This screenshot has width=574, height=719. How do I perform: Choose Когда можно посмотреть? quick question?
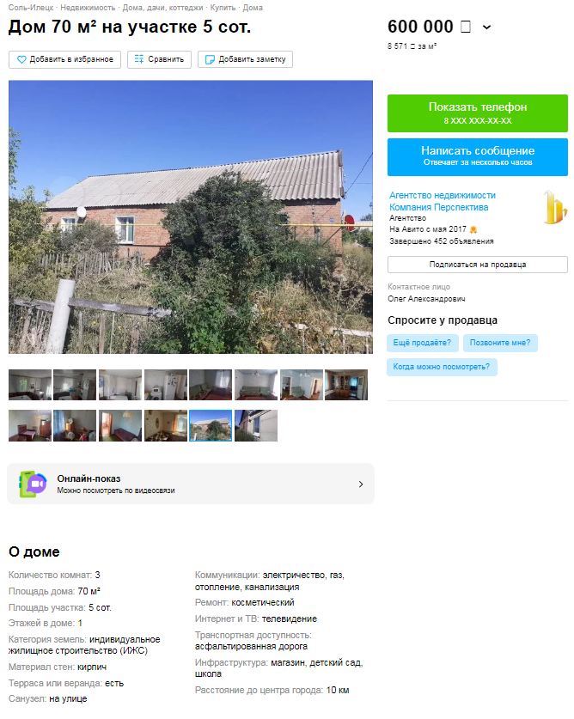point(442,367)
